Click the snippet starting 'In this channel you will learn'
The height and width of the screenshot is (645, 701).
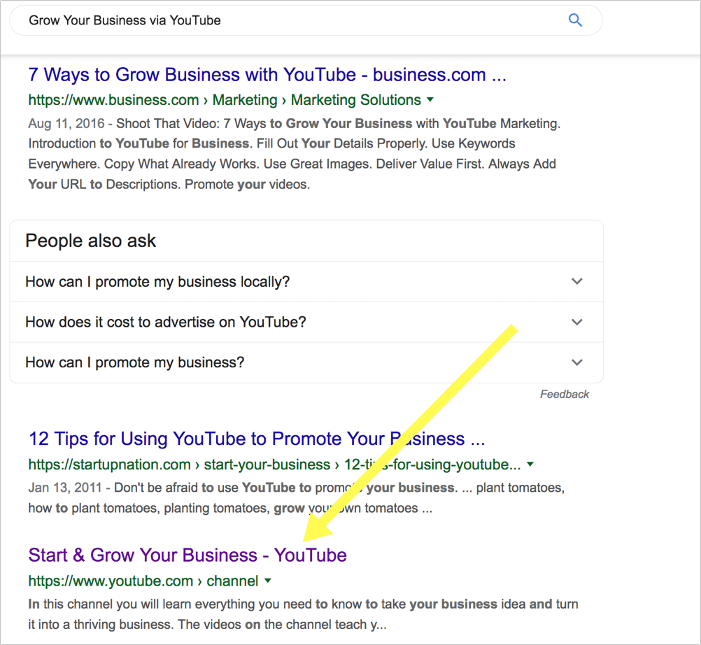pyautogui.click(x=303, y=614)
